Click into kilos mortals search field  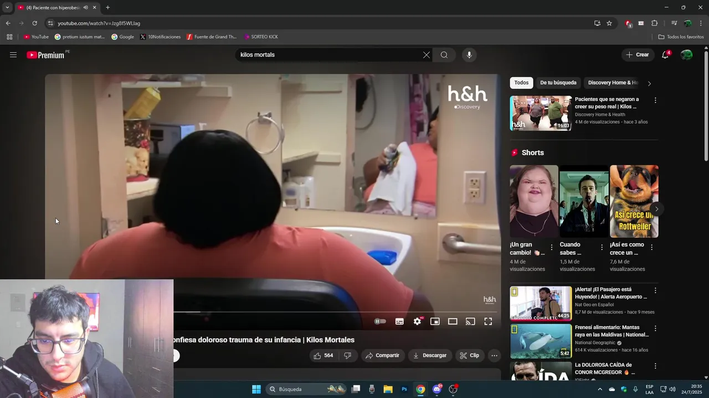(x=330, y=55)
